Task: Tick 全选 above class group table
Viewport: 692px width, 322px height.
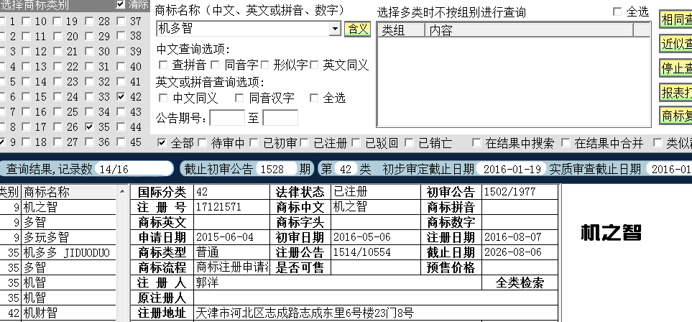Action: (x=617, y=11)
